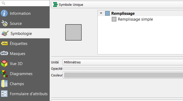Click the gray symbol preview square
The width and height of the screenshot is (183, 101).
[x=73, y=32]
